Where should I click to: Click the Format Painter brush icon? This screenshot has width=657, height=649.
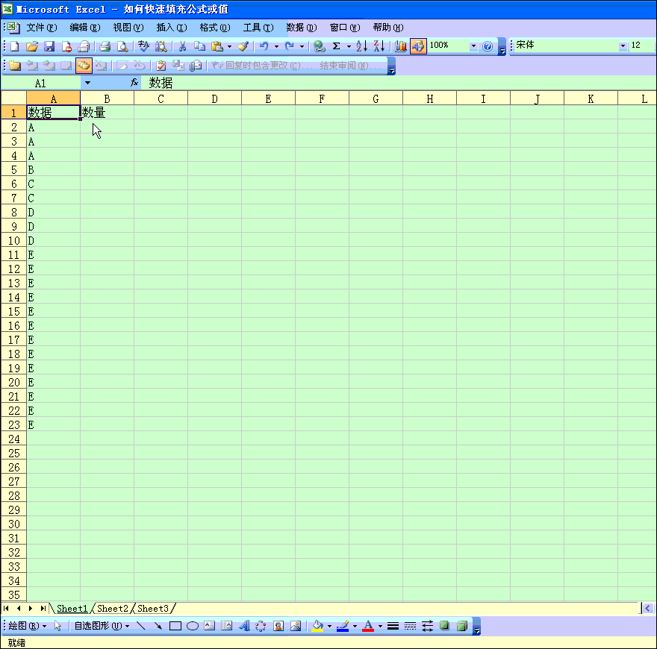pos(243,46)
